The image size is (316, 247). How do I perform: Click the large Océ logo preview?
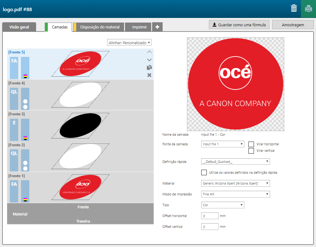pos(235,84)
